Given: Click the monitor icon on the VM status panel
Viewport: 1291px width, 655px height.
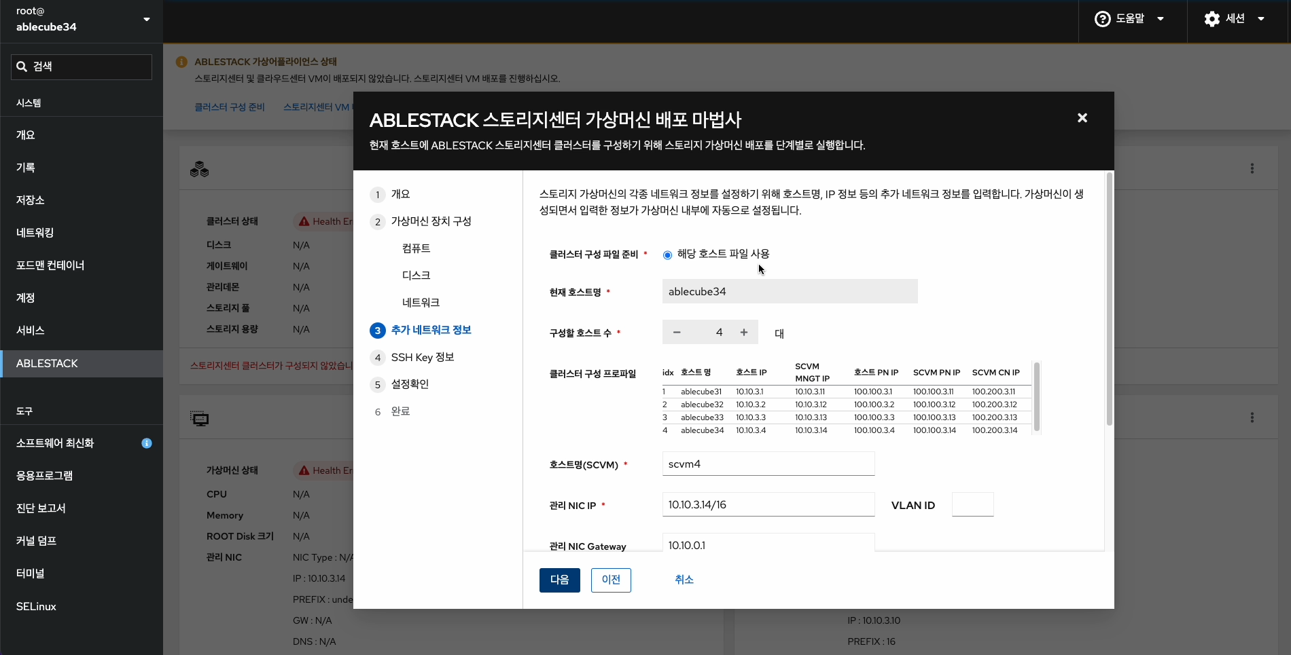Looking at the screenshot, I should coord(200,419).
